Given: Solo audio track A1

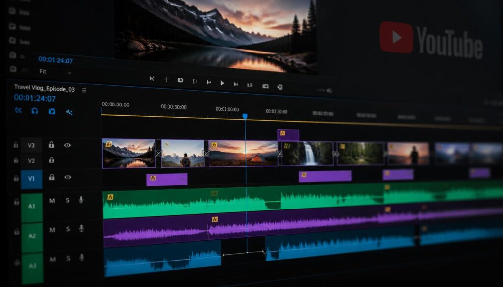Looking at the screenshot, I should click(68, 201).
